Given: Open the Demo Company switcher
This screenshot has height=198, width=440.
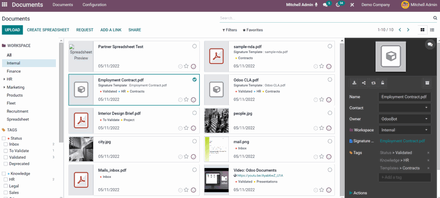Looking at the screenshot, I should (375, 5).
